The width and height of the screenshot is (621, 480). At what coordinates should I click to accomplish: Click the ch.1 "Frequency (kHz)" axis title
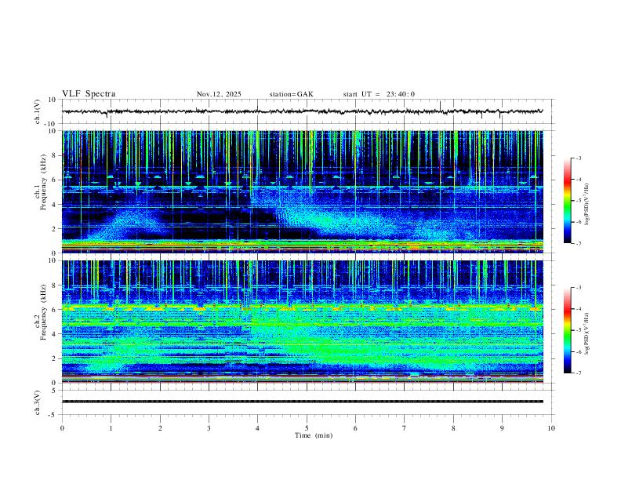point(43,182)
